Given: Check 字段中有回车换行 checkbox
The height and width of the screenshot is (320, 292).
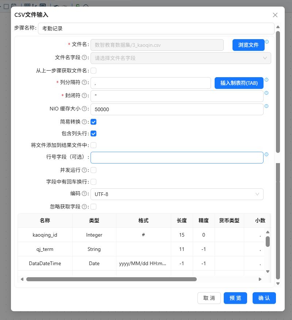Looking at the screenshot, I should click(x=93, y=182).
